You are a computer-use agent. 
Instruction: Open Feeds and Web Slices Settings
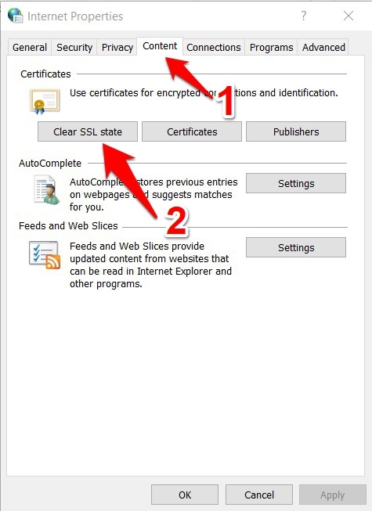296,247
